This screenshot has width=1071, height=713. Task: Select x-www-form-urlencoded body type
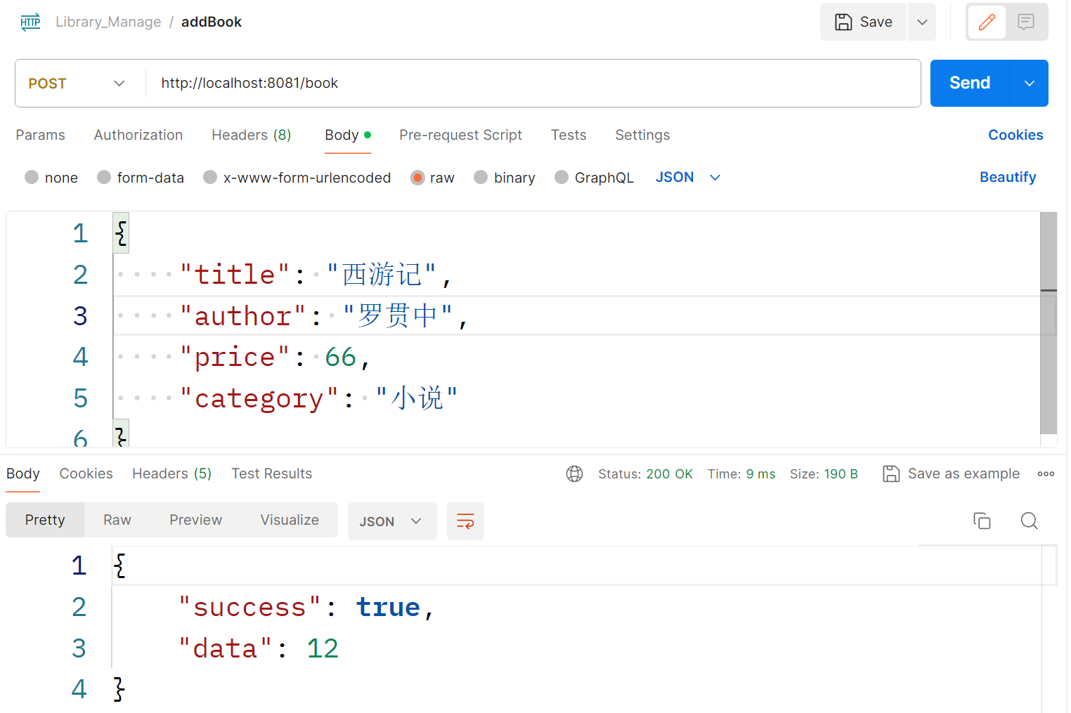297,178
